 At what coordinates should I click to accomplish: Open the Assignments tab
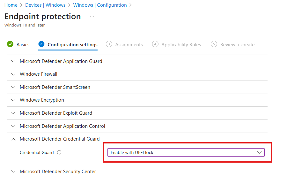pos(129,45)
